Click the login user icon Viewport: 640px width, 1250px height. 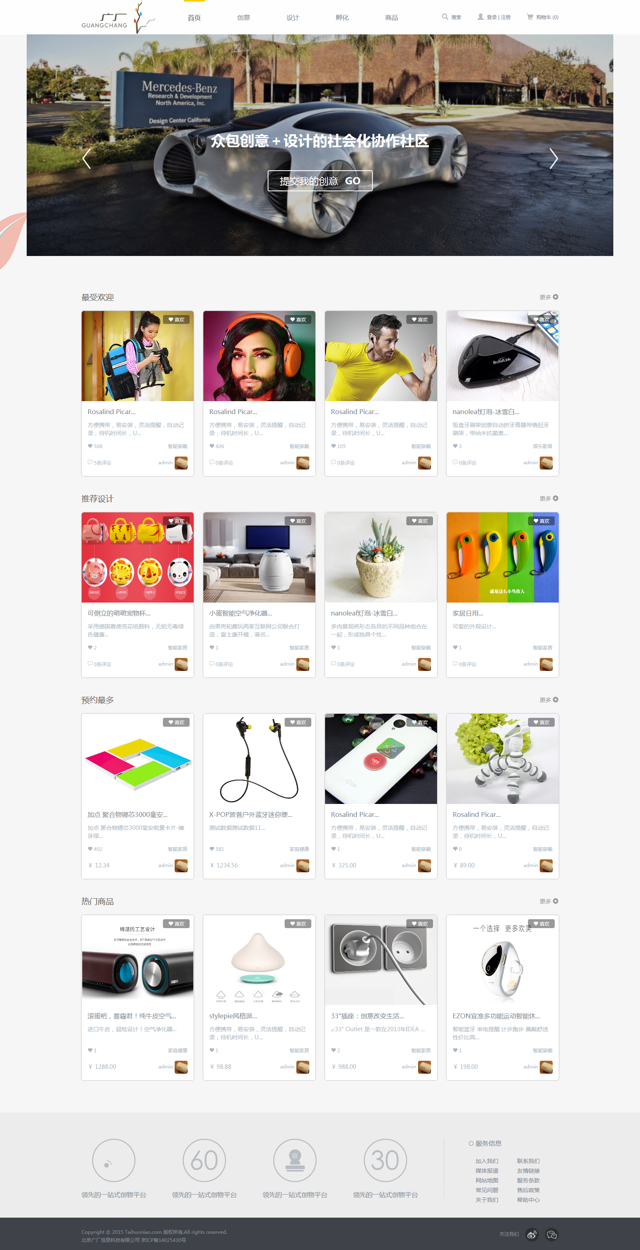coord(480,17)
